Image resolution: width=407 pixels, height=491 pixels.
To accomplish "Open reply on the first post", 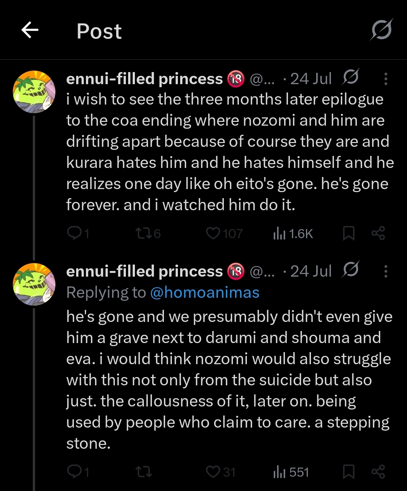I will (x=74, y=233).
